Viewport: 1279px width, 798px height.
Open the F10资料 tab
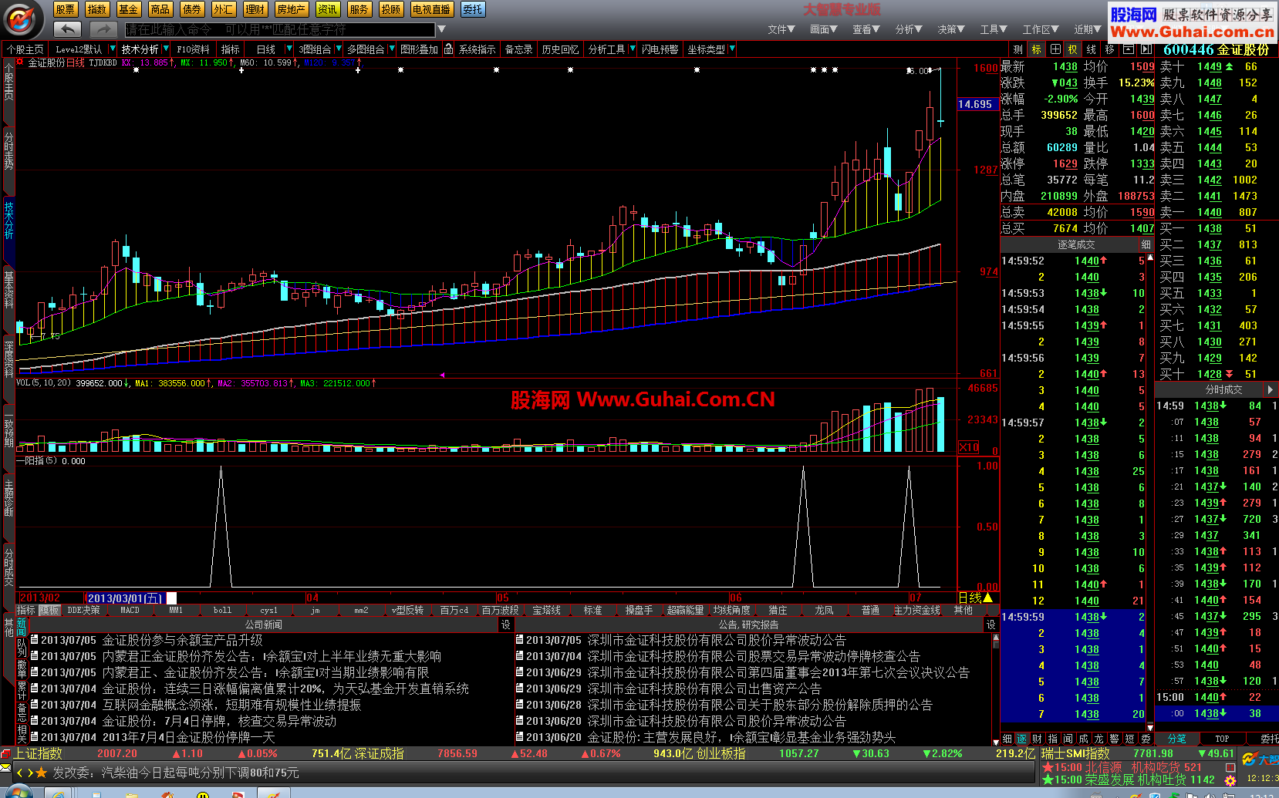point(193,49)
